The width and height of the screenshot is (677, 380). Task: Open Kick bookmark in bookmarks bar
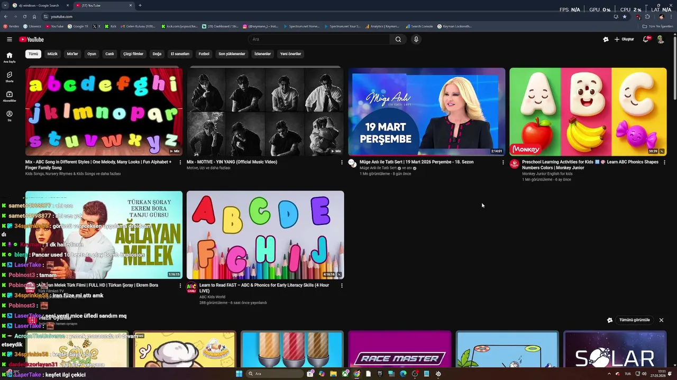(x=111, y=26)
